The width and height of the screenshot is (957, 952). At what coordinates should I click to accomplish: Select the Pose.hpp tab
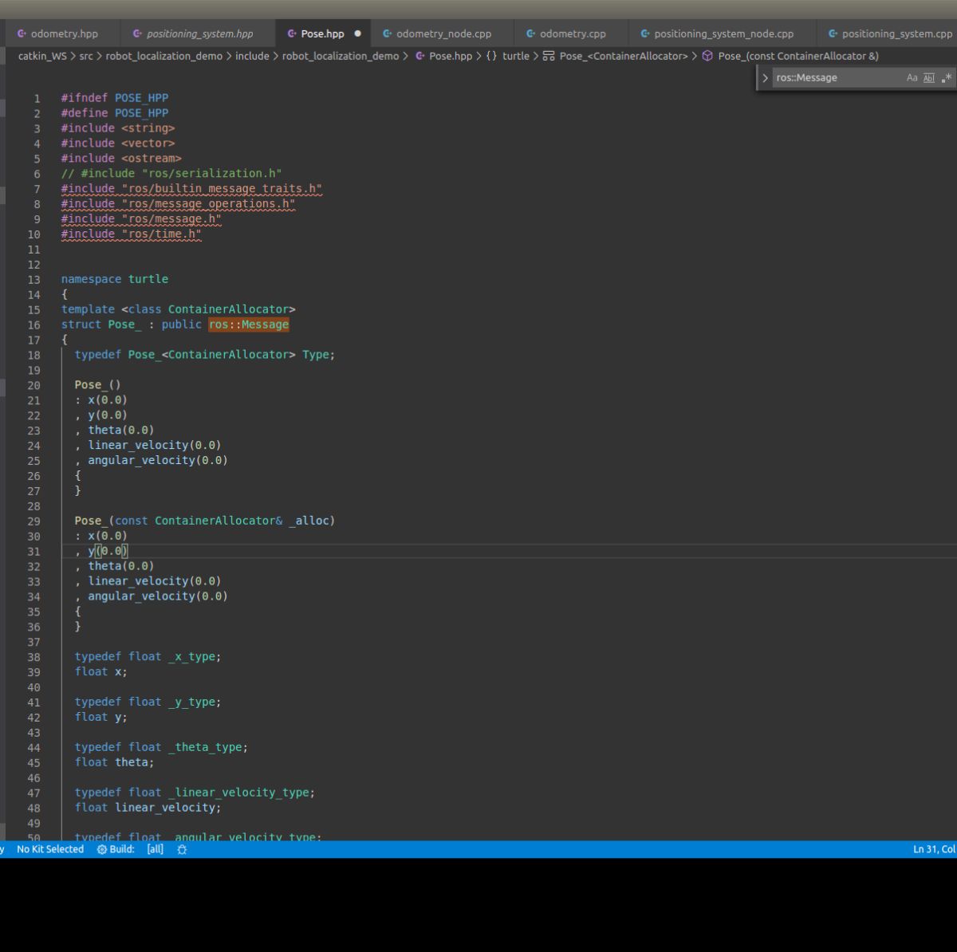(x=322, y=33)
